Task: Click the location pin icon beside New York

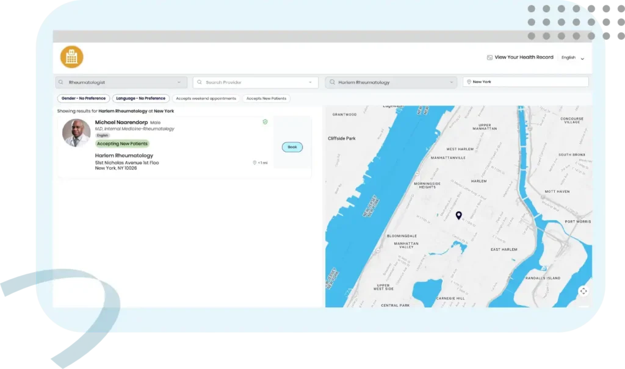Action: tap(469, 82)
